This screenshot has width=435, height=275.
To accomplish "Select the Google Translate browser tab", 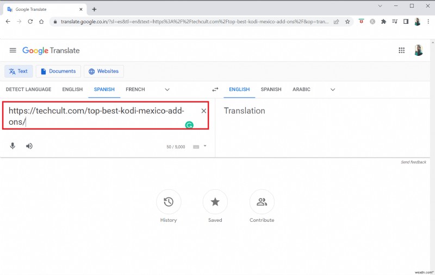I will 45,9.
